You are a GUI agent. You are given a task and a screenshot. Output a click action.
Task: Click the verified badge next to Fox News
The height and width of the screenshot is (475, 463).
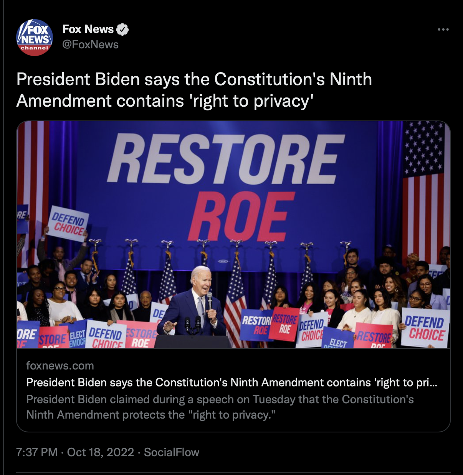[122, 29]
